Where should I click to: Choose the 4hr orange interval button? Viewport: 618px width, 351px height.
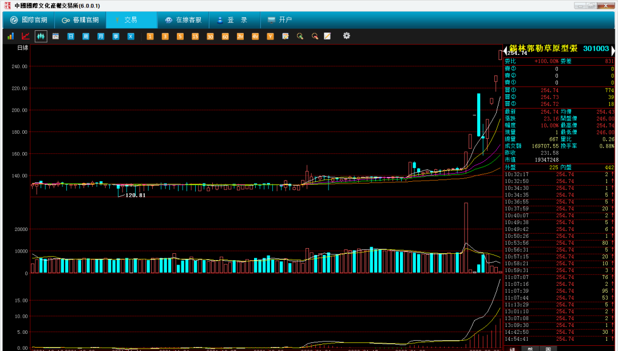(255, 36)
